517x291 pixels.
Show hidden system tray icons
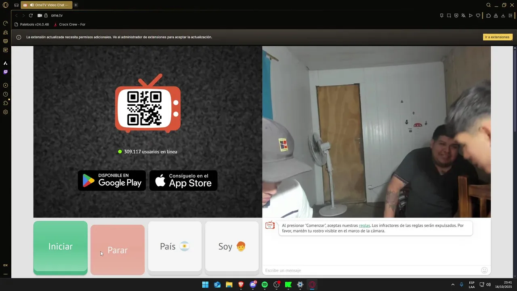point(453,285)
